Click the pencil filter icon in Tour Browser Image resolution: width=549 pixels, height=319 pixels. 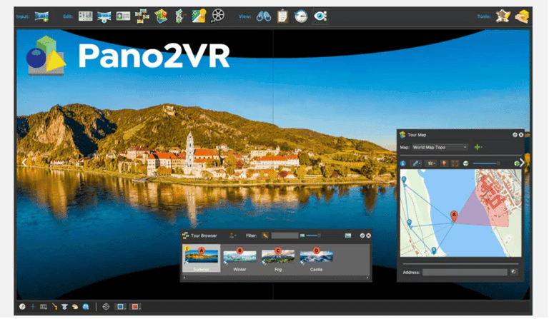click(265, 236)
